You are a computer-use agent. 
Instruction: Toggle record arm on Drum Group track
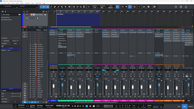tap(32, 15)
